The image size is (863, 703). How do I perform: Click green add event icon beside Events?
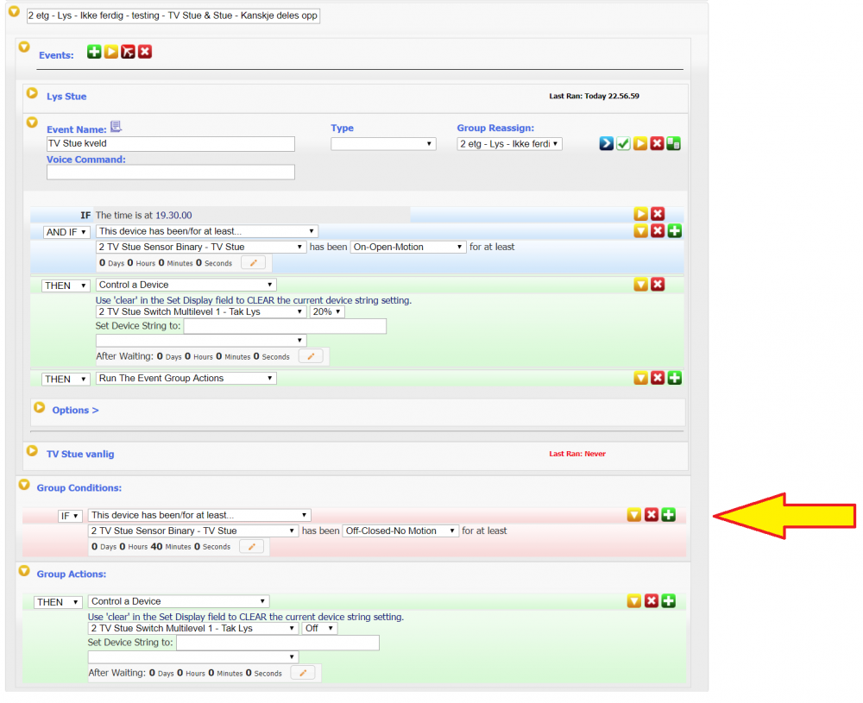(94, 53)
